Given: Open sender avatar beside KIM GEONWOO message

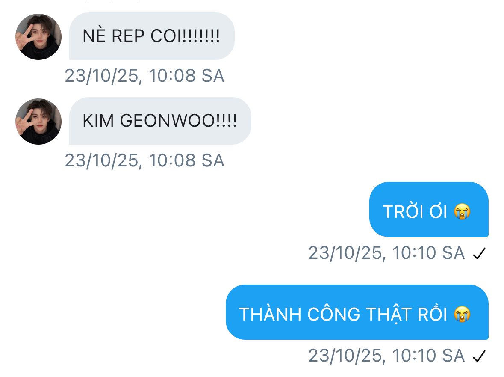Looking at the screenshot, I should tap(38, 122).
